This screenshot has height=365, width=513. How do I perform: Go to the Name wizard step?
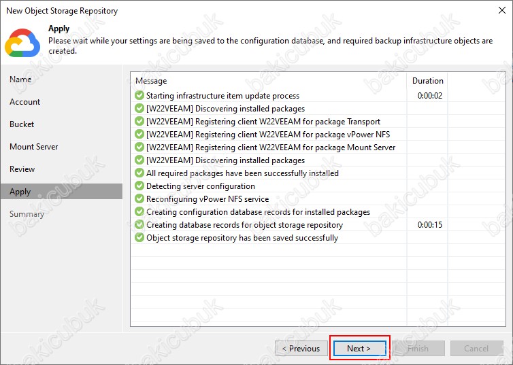pos(20,80)
